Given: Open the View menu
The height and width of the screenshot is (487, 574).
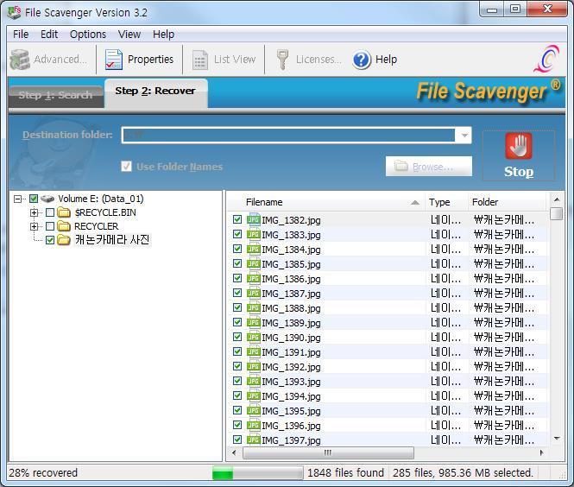Looking at the screenshot, I should coord(129,35).
